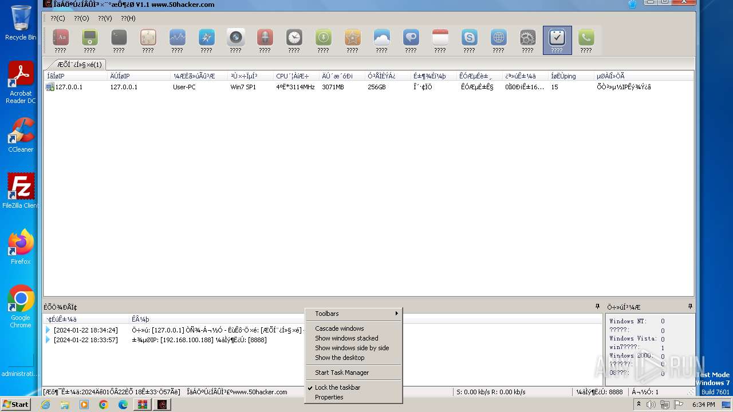733x412 pixels.
Task: Open the ??(H) menu
Action: [x=128, y=18]
